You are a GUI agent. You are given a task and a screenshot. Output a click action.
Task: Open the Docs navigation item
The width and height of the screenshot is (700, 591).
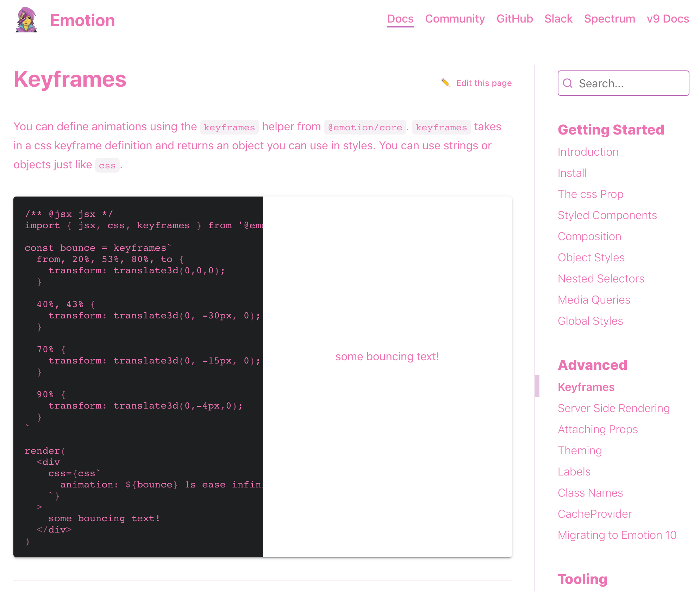(x=400, y=19)
